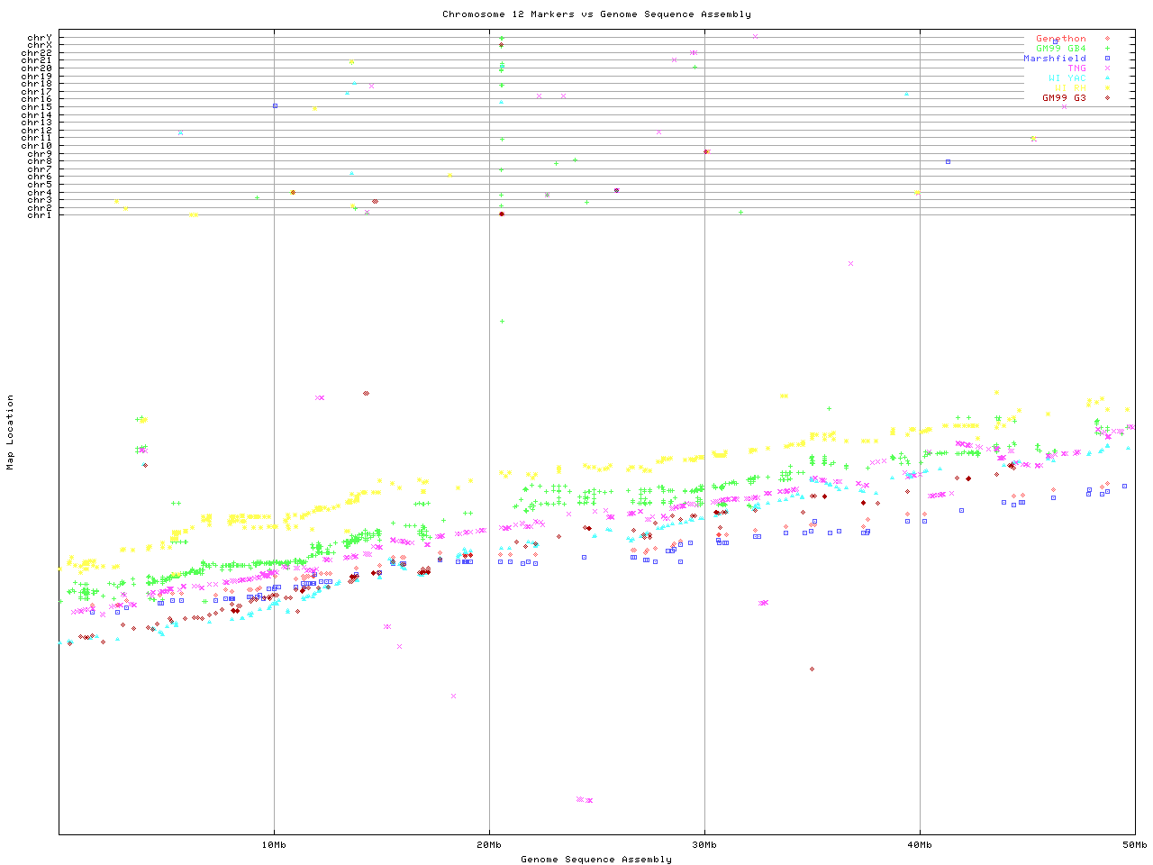Click the chart title 'Chromosome 12 Markers vs Genome Sequence Assembly'
1153x865 pixels.
pos(596,14)
